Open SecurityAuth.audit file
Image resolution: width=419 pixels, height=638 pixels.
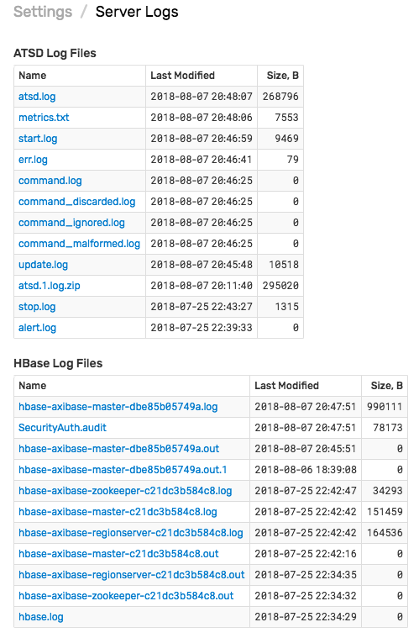pos(63,428)
